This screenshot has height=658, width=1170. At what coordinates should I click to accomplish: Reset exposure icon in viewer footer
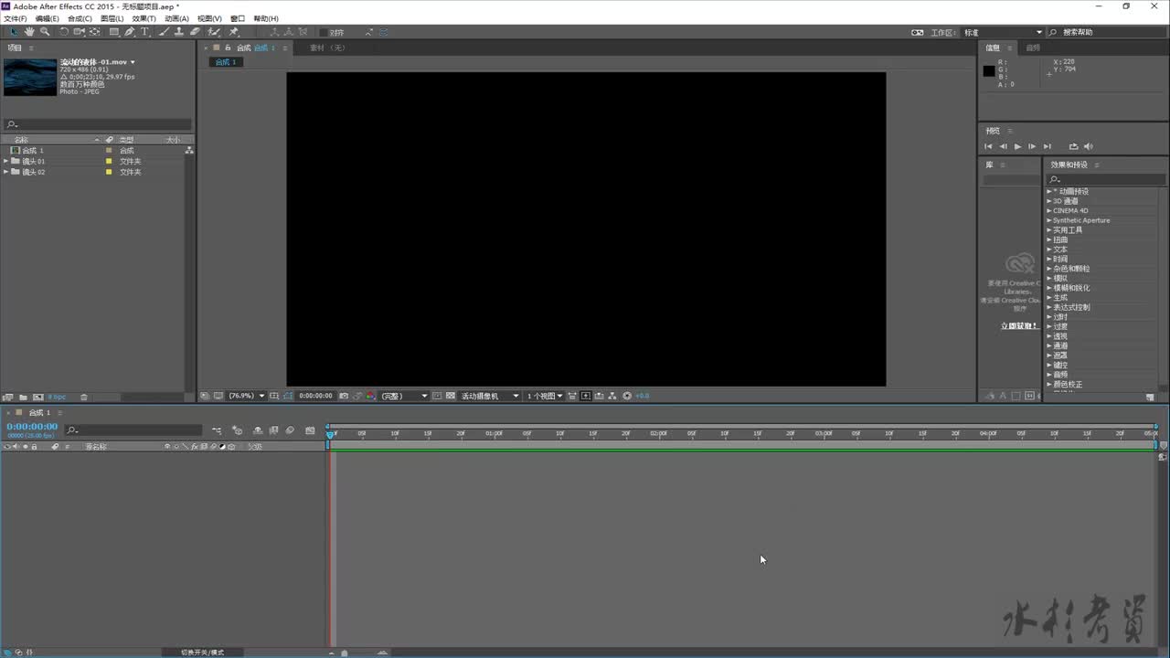click(x=628, y=396)
